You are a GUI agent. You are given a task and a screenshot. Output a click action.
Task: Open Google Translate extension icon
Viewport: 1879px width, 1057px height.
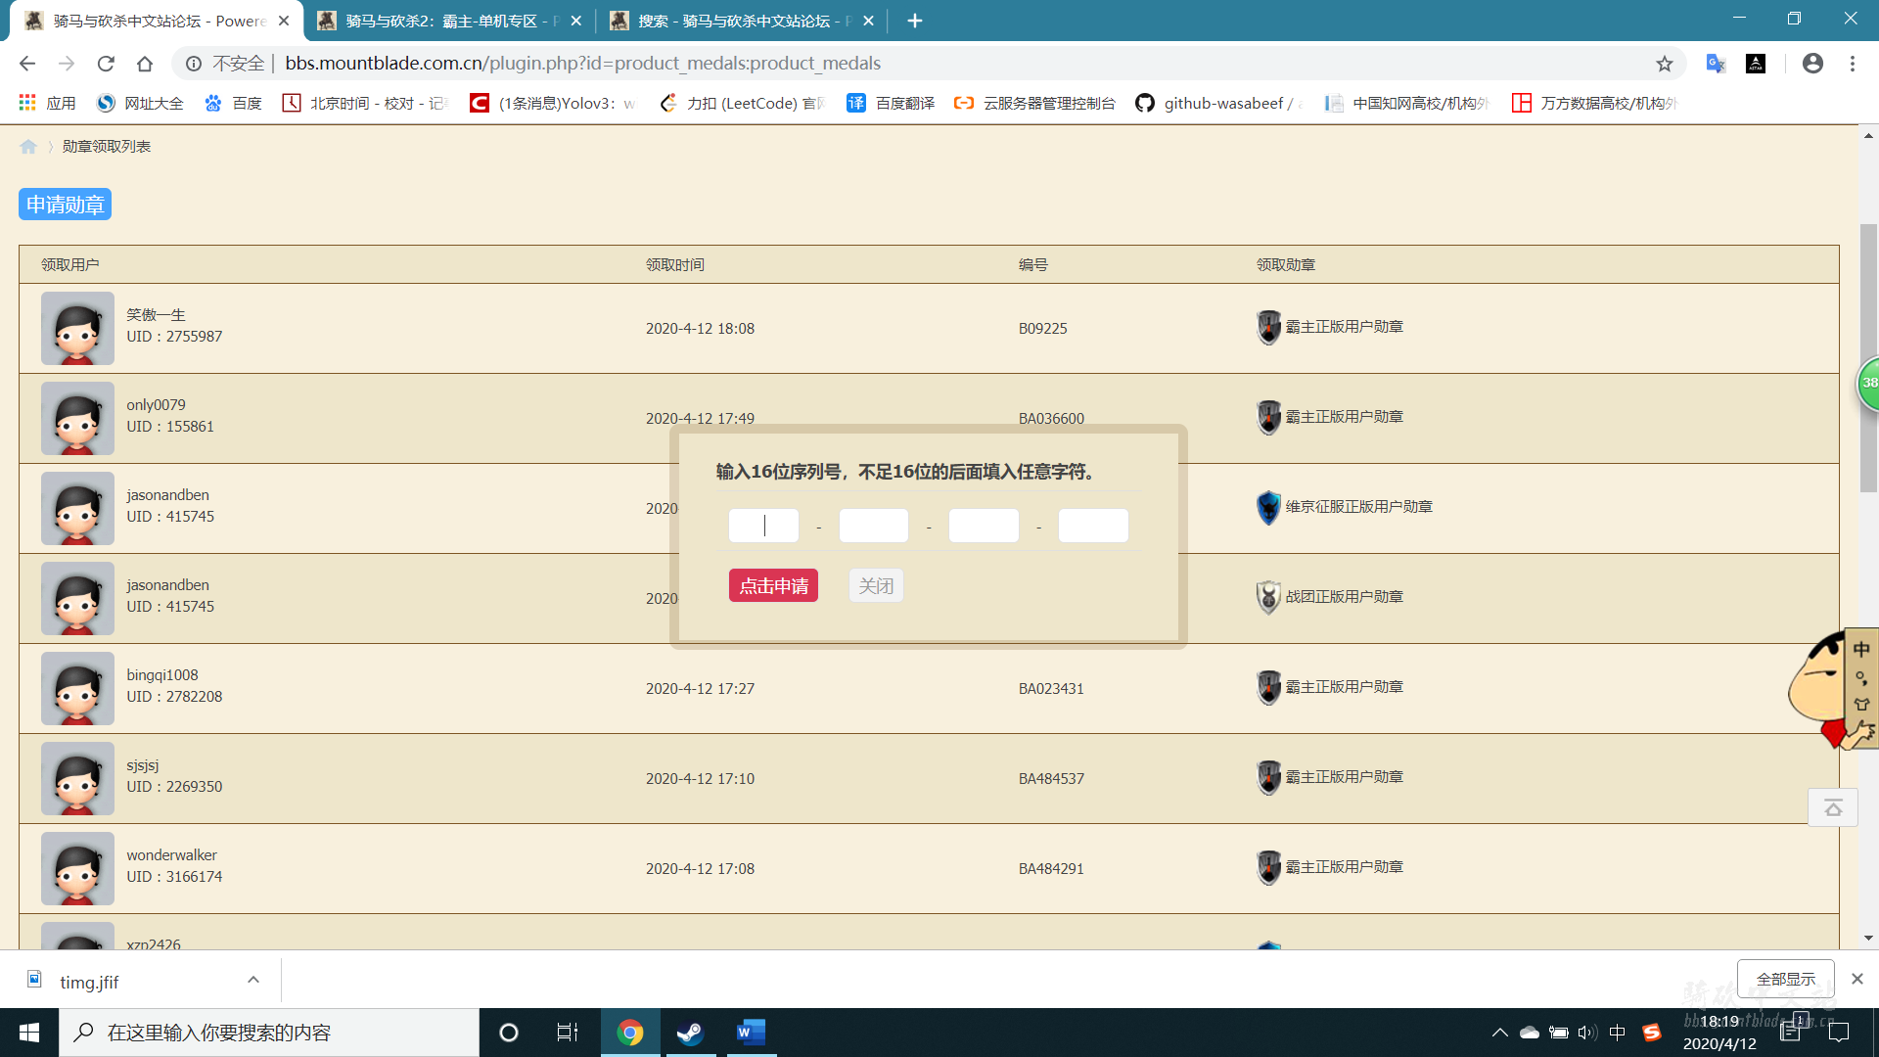[1716, 64]
